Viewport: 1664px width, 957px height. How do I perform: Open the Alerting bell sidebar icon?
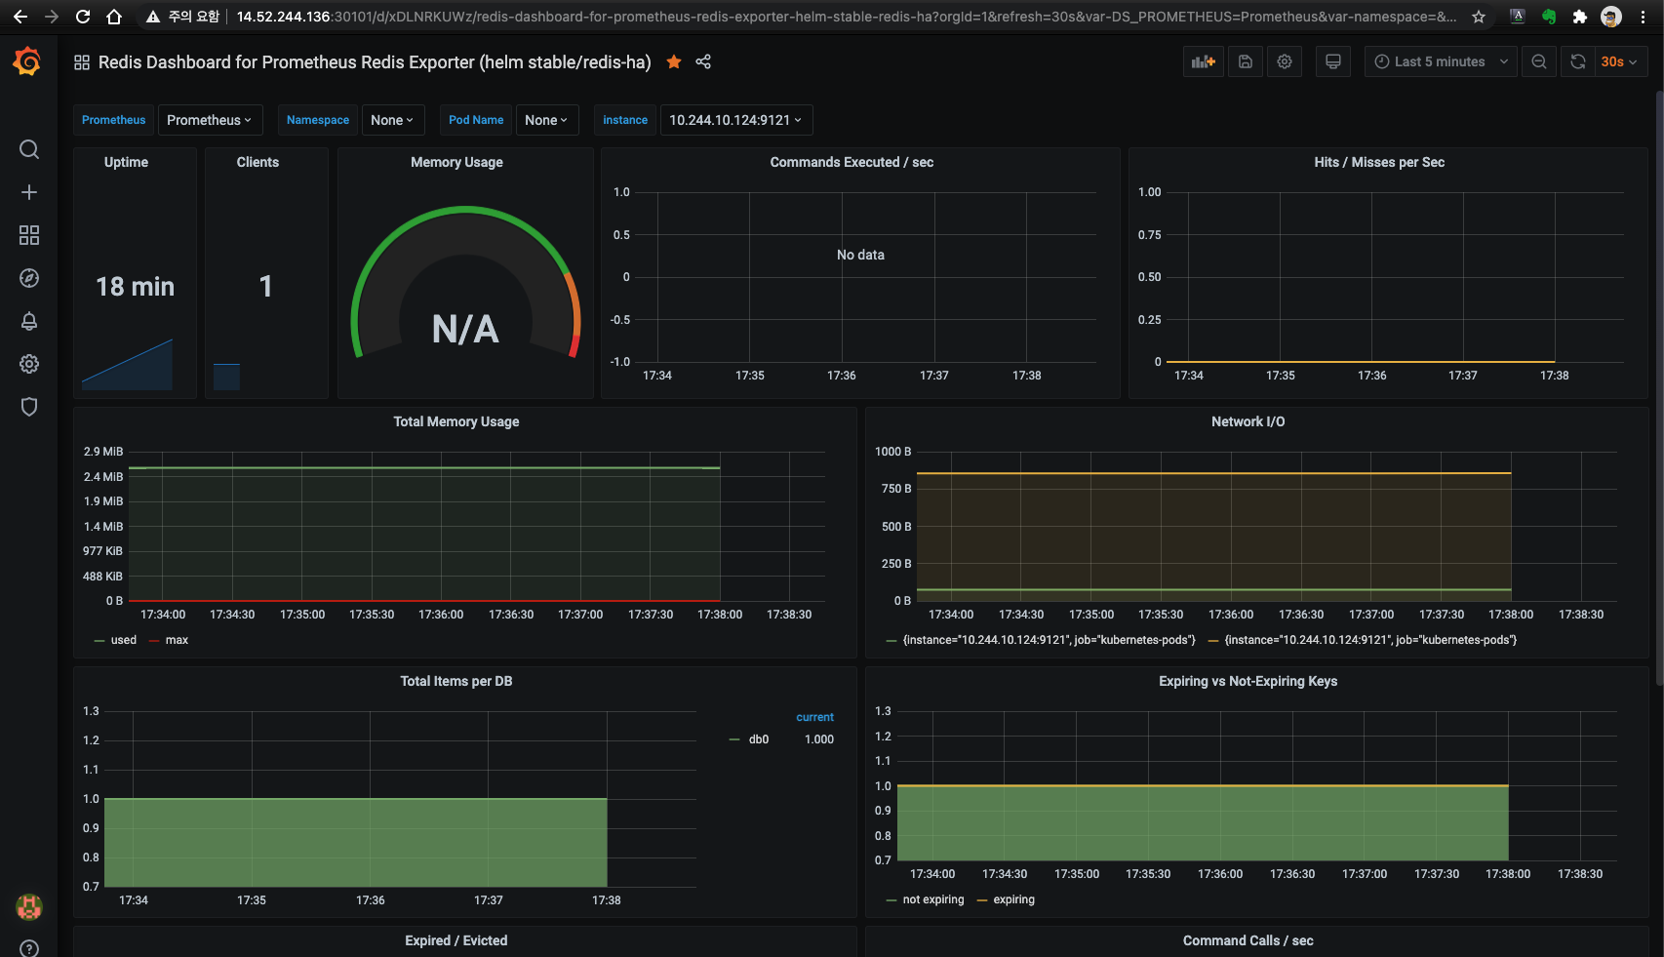[x=29, y=321]
